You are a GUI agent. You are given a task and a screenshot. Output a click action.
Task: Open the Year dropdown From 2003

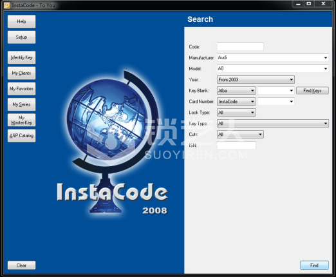point(256,80)
